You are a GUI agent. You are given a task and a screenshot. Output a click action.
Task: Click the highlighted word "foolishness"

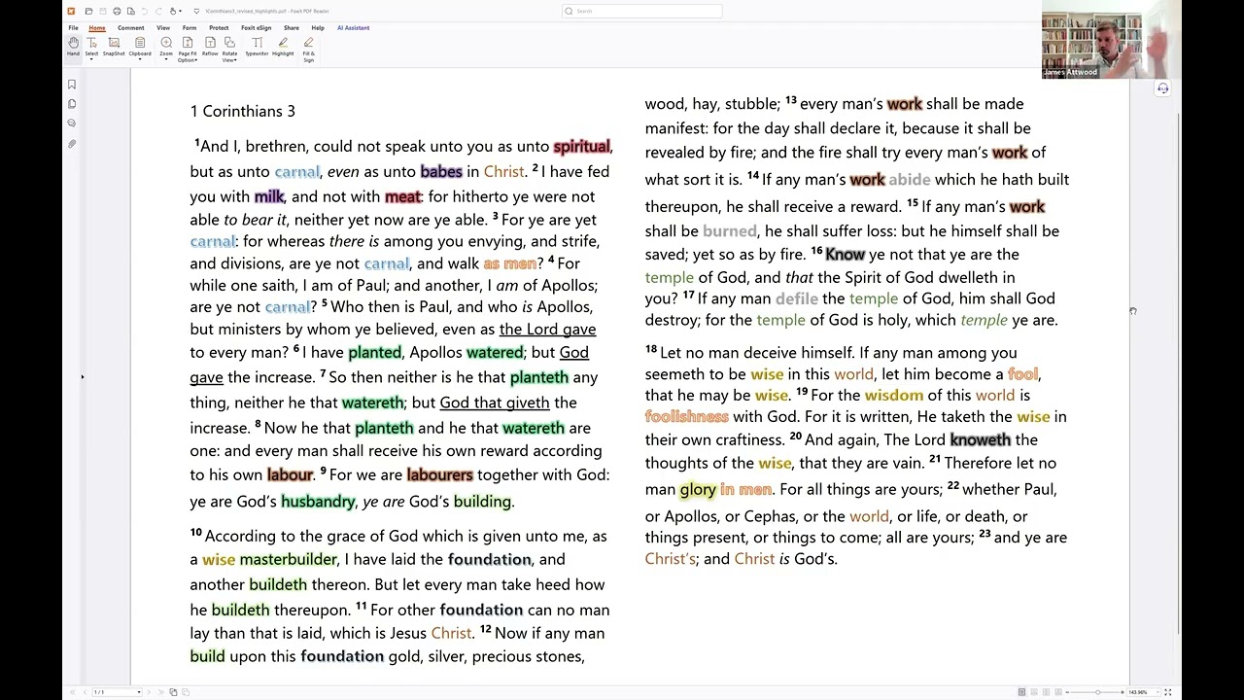(x=687, y=416)
